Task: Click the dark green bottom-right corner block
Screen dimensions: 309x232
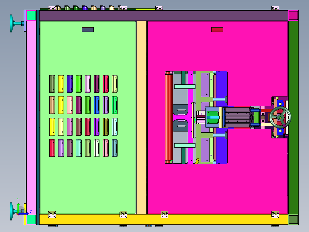Action: click(293, 219)
